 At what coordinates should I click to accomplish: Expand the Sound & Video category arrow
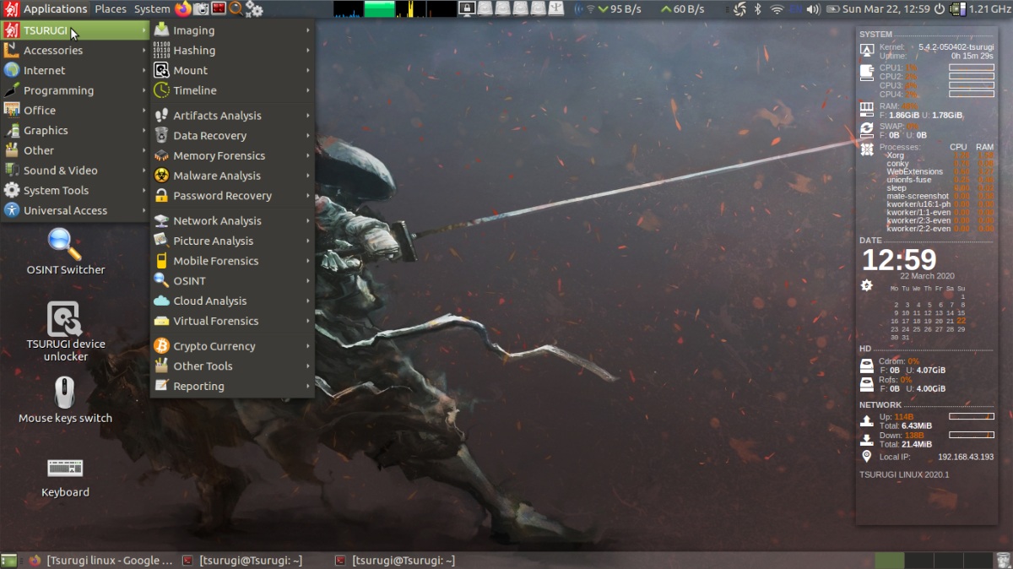click(144, 171)
